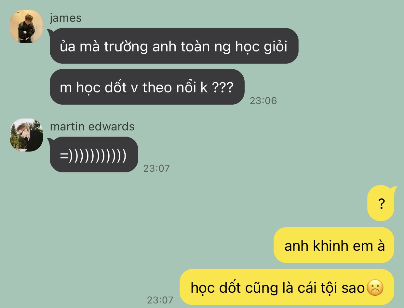Select message 'm học dốt v theo nổi k ???'
Image resolution: width=404 pixels, height=308 pixels.
pyautogui.click(x=147, y=87)
